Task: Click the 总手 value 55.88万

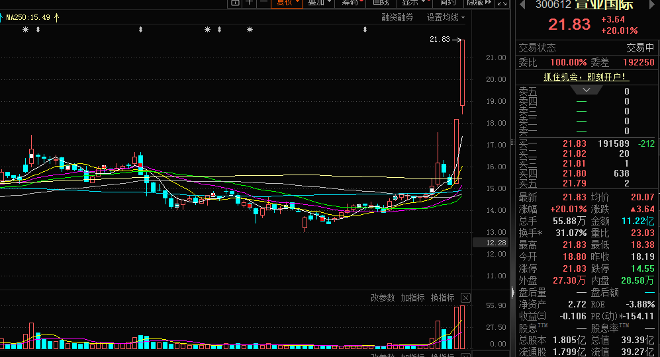Action: (x=569, y=221)
